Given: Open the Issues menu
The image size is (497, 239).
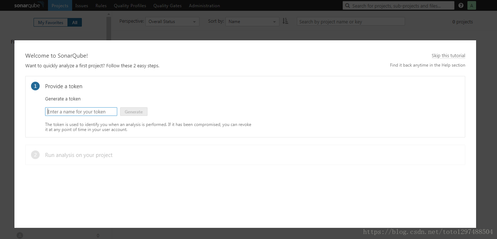Looking at the screenshot, I should click(x=82, y=5).
